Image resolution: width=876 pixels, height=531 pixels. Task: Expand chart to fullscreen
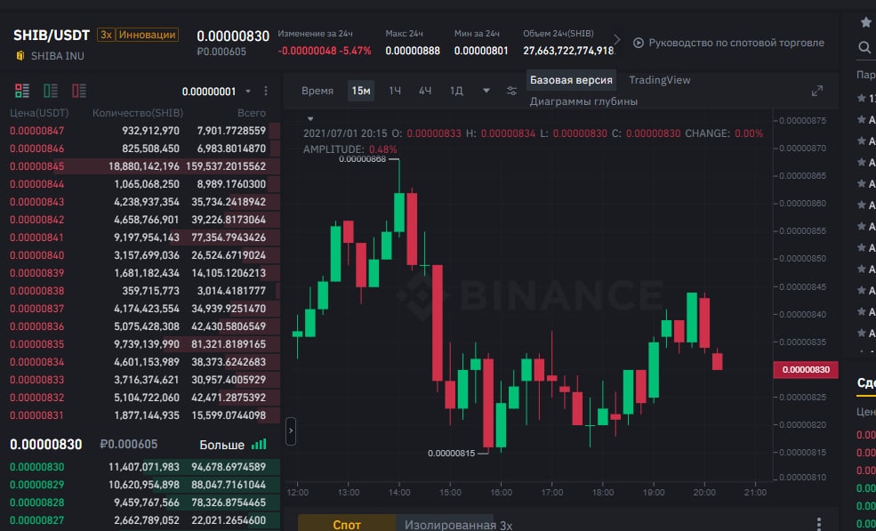pos(817,91)
